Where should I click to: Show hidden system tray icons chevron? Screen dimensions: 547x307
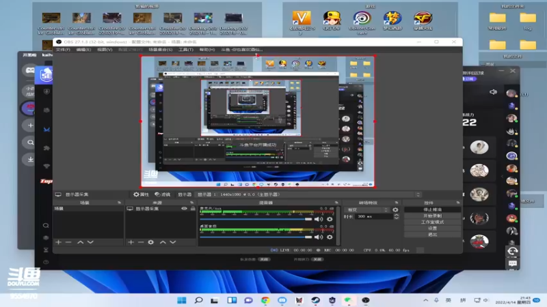pos(425,300)
